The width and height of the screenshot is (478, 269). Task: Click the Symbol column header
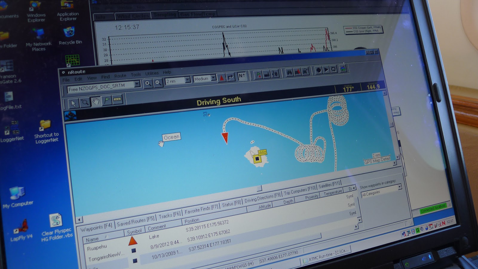coord(134,232)
